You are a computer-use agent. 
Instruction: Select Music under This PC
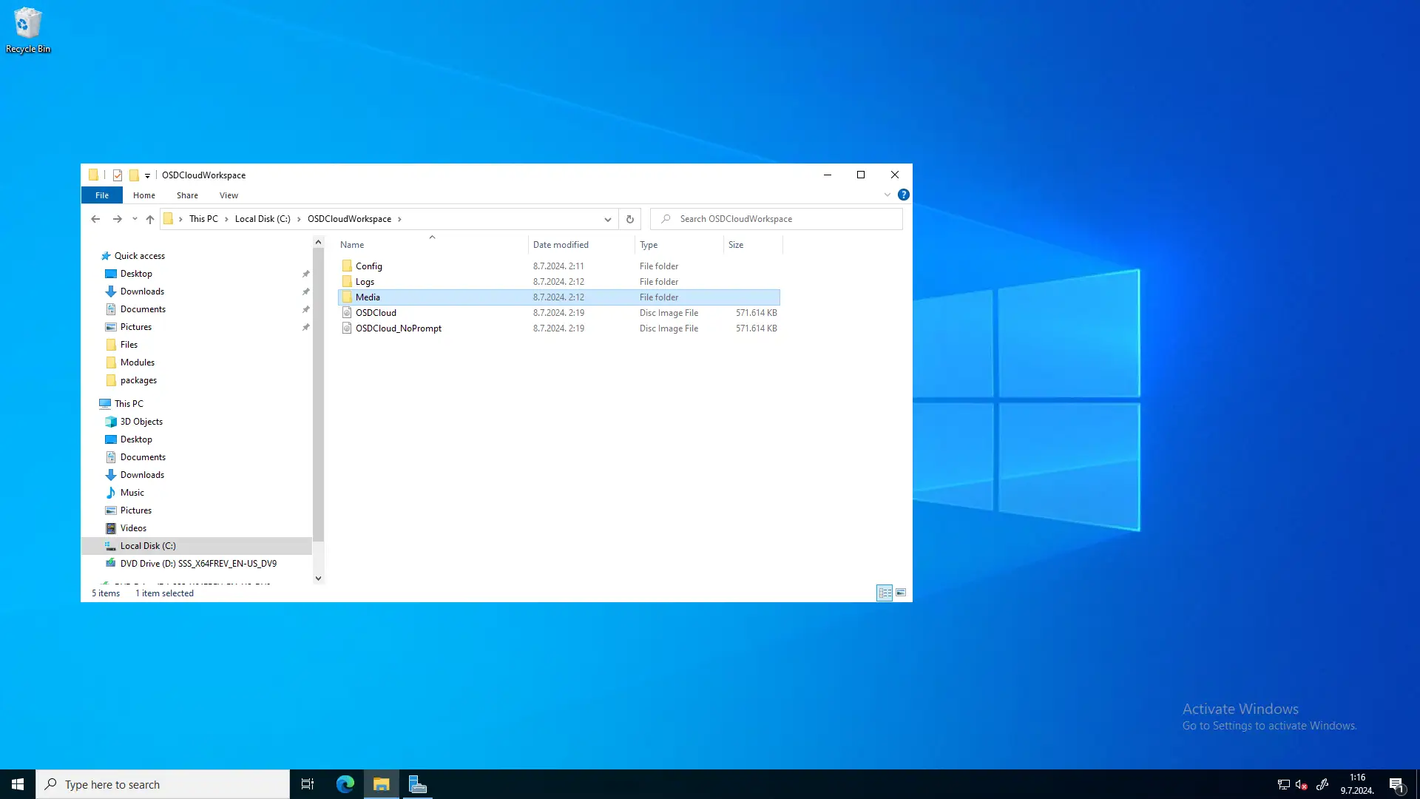(x=132, y=493)
